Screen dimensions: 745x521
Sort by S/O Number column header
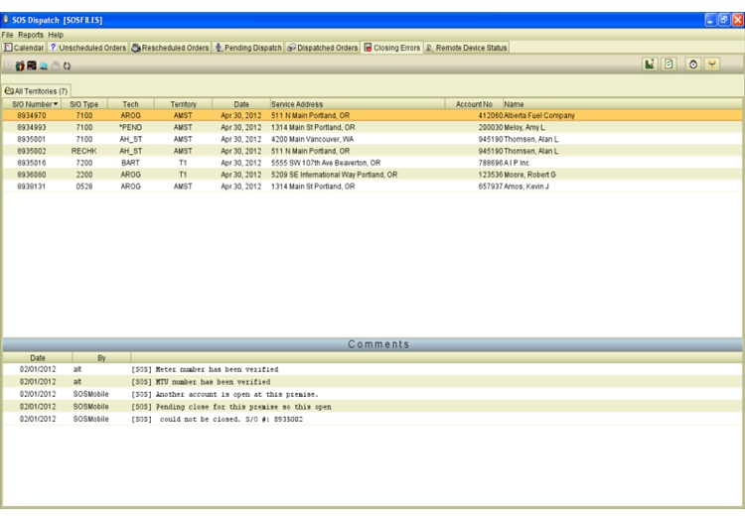32,104
